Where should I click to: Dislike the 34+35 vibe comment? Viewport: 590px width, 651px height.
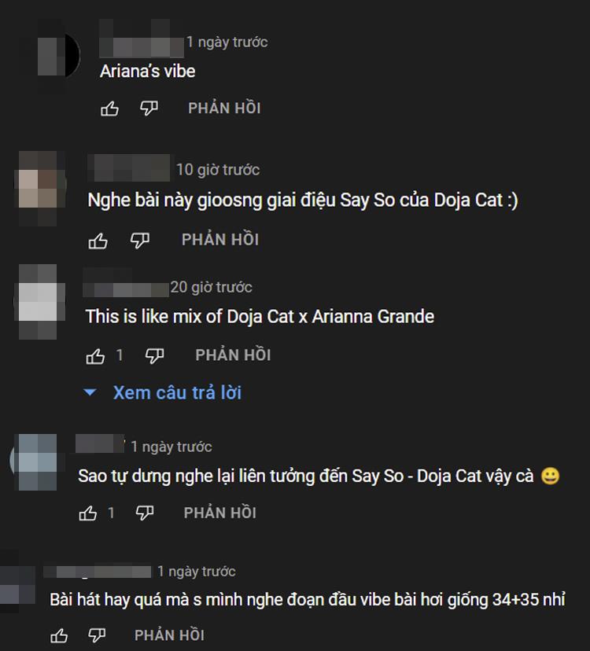click(97, 635)
